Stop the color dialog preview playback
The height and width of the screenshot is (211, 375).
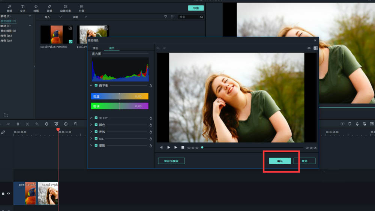pos(183,147)
